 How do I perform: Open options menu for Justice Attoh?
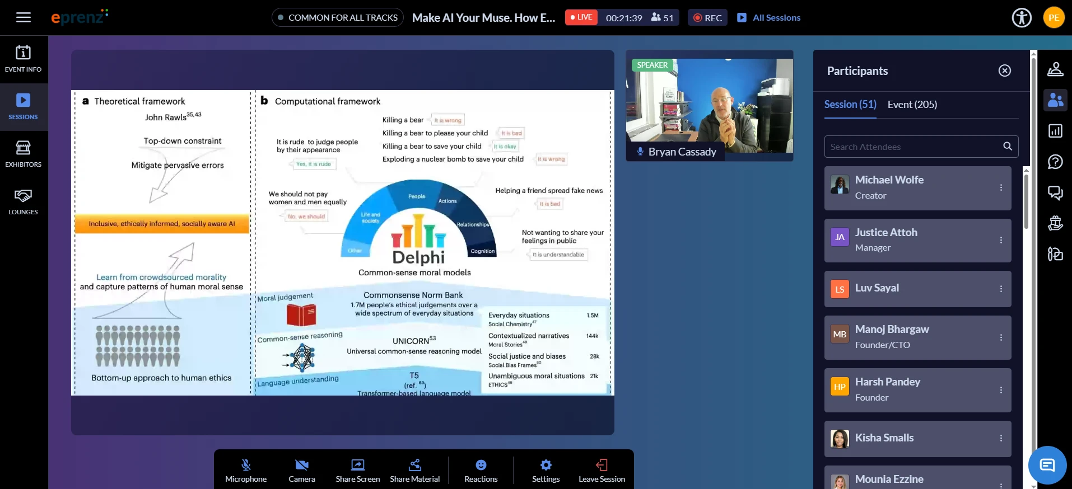tap(1001, 240)
